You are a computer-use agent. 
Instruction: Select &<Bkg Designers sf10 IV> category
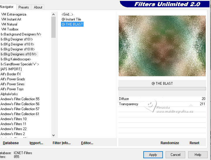pos(18,54)
